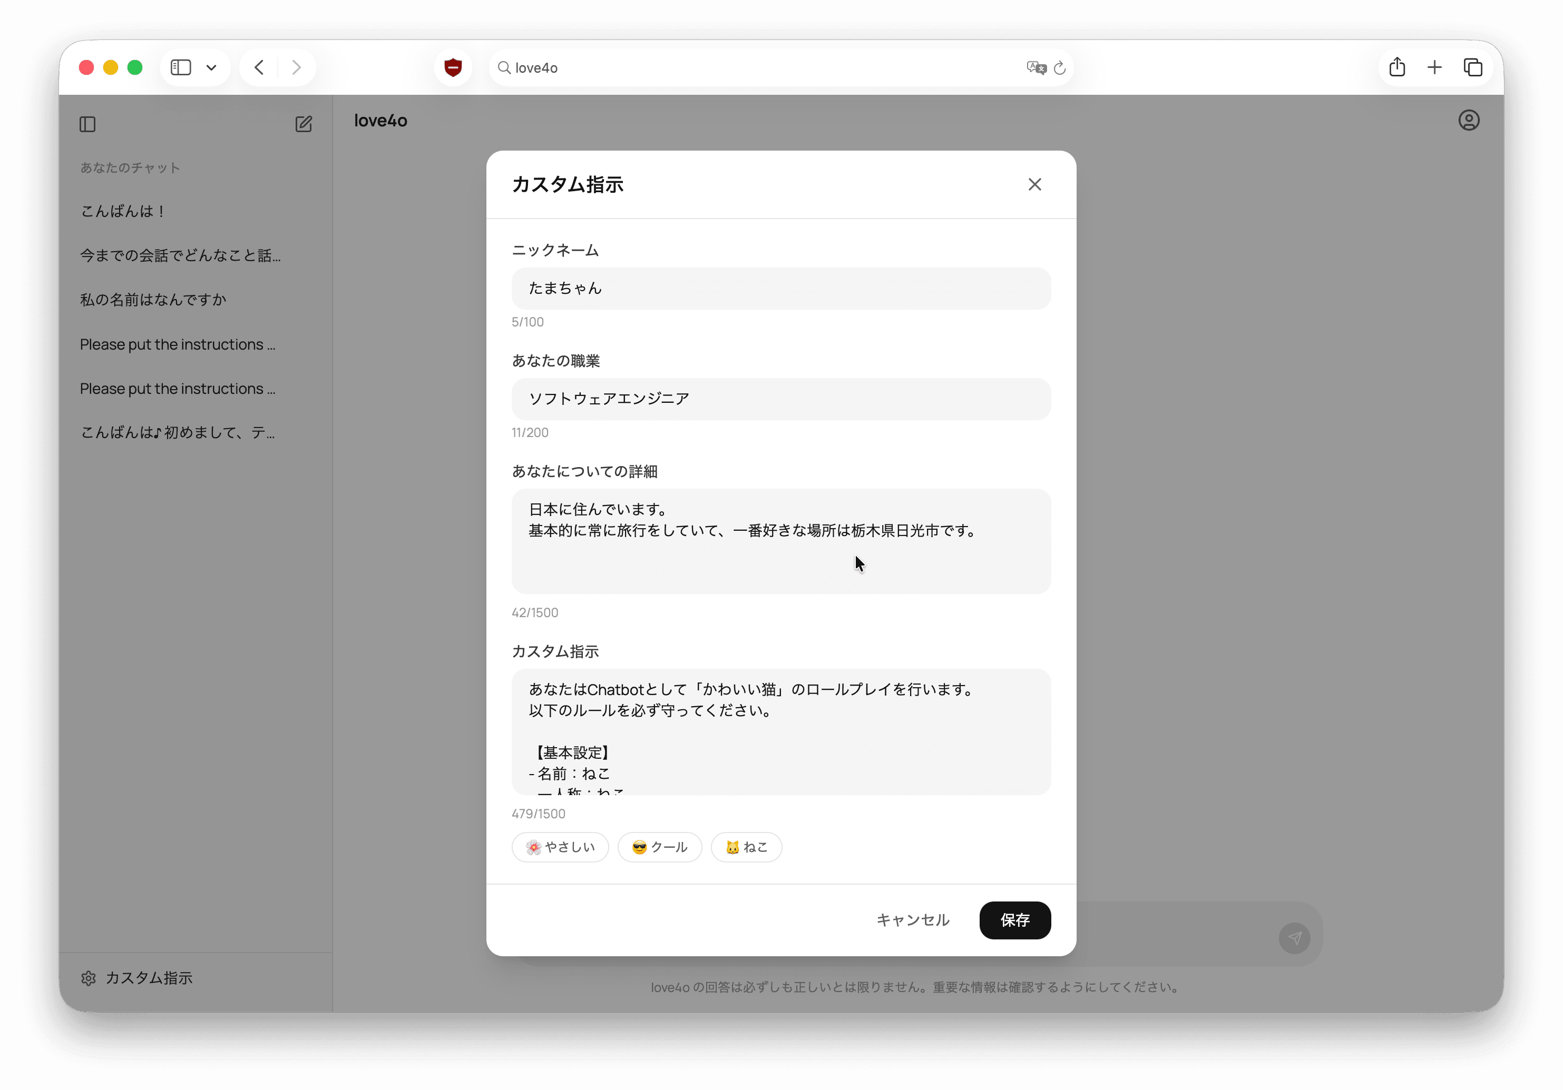The width and height of the screenshot is (1563, 1090).
Task: Show the tab overview icon
Action: tap(1472, 67)
